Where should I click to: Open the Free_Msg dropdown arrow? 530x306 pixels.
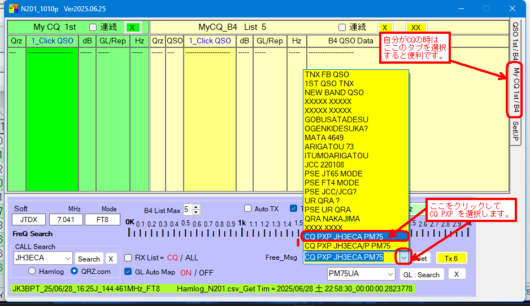pyautogui.click(x=404, y=258)
